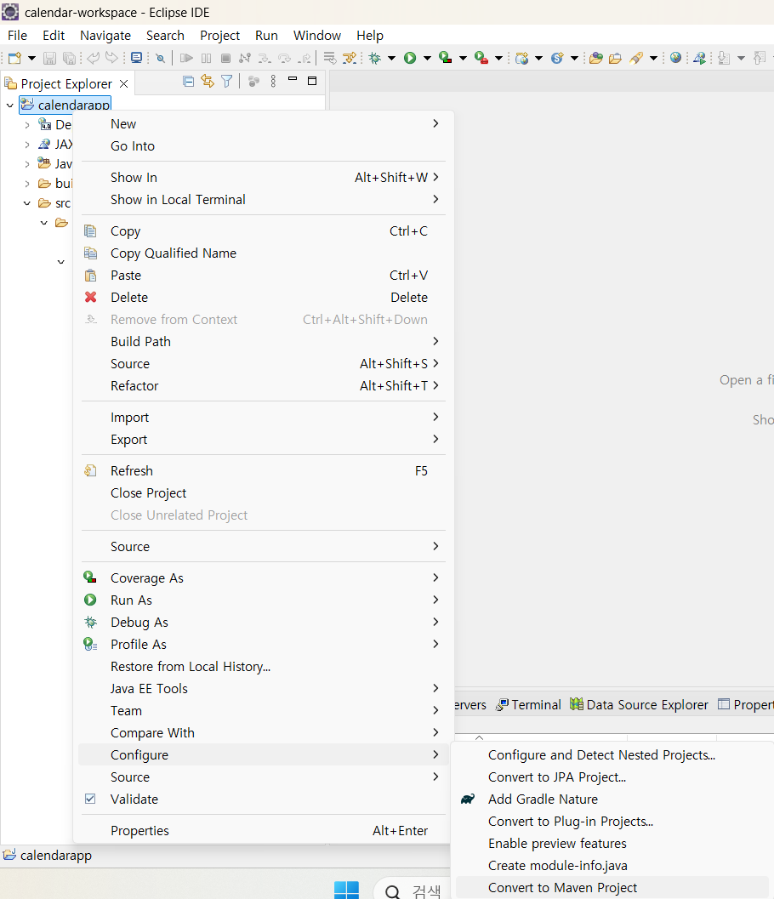Click the Open Task folder icon
This screenshot has width=774, height=899.
pyautogui.click(x=615, y=58)
